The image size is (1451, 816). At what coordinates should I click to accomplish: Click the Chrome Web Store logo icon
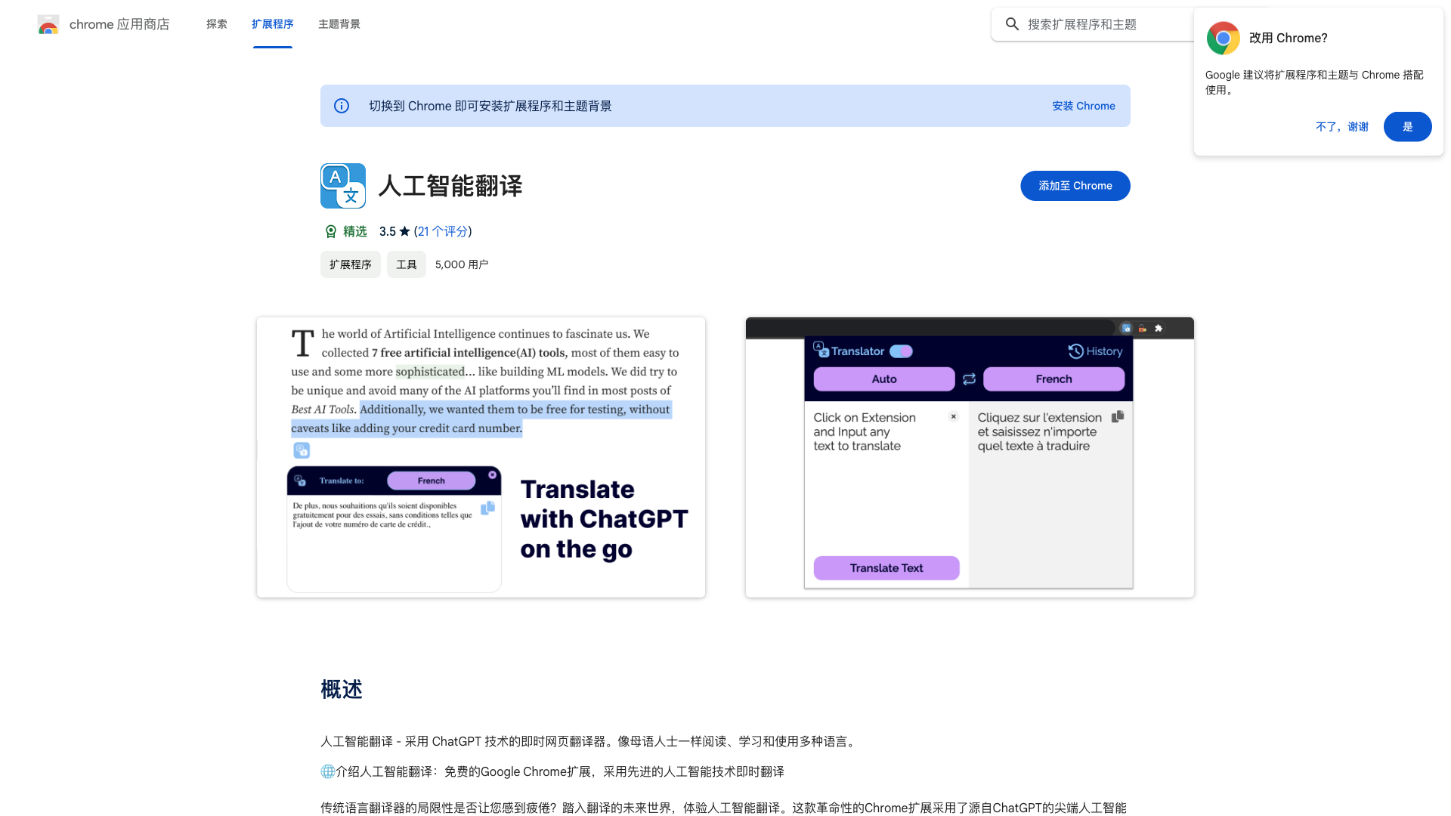click(x=48, y=24)
